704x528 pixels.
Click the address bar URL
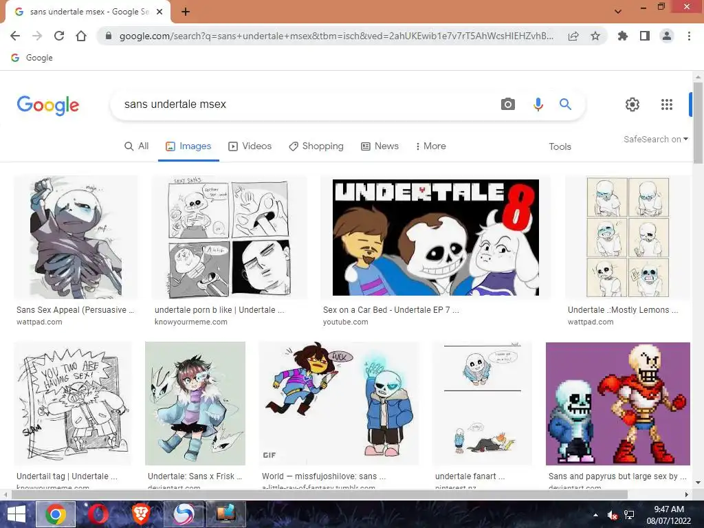335,36
